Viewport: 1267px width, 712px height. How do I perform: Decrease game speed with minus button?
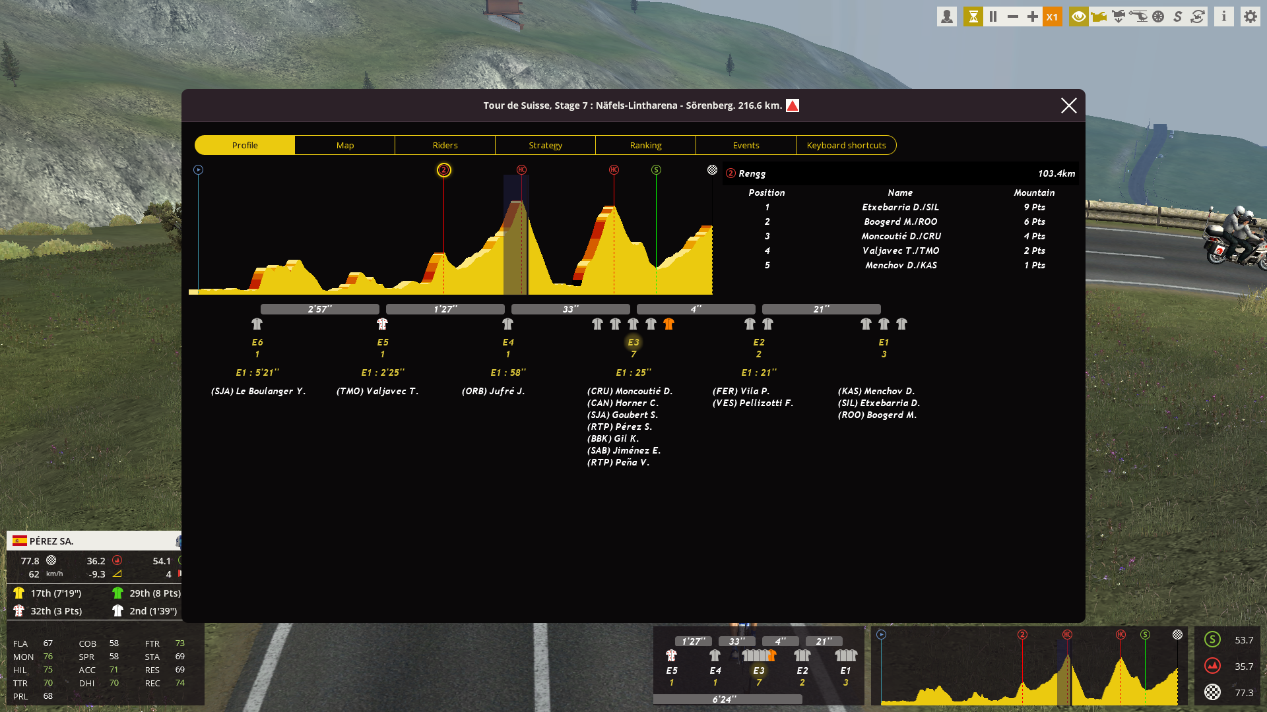pyautogui.click(x=1012, y=16)
